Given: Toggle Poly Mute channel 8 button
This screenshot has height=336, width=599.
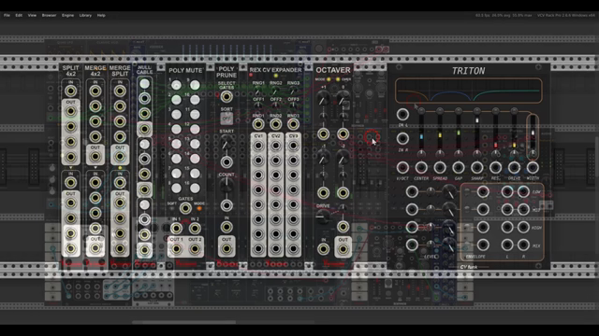Looking at the screenshot, I should click(176, 188).
